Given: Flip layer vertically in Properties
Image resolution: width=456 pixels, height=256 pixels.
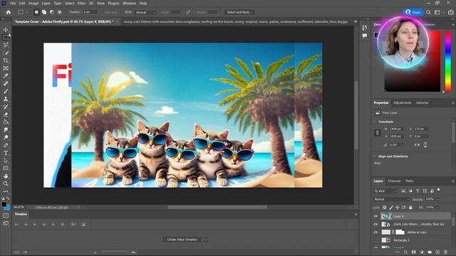Looking at the screenshot, I should tap(425, 145).
